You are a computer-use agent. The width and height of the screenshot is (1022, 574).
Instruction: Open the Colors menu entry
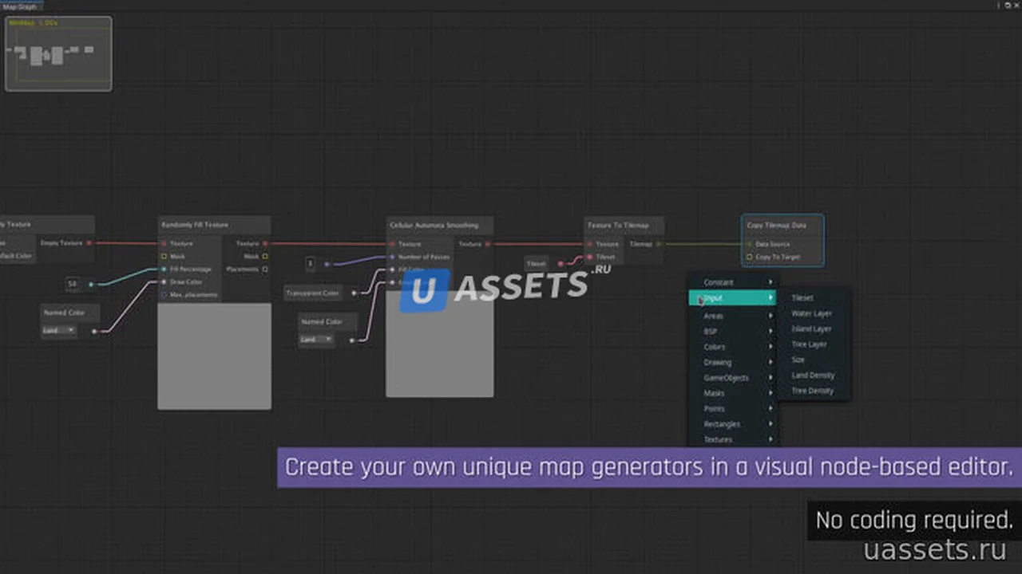click(733, 347)
